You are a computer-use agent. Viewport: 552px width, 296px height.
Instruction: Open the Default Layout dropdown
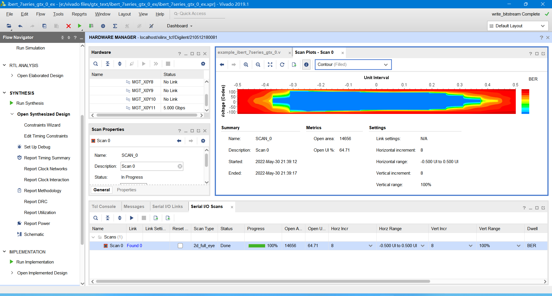click(517, 26)
